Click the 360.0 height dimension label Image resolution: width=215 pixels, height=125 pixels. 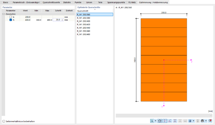coord(135,60)
